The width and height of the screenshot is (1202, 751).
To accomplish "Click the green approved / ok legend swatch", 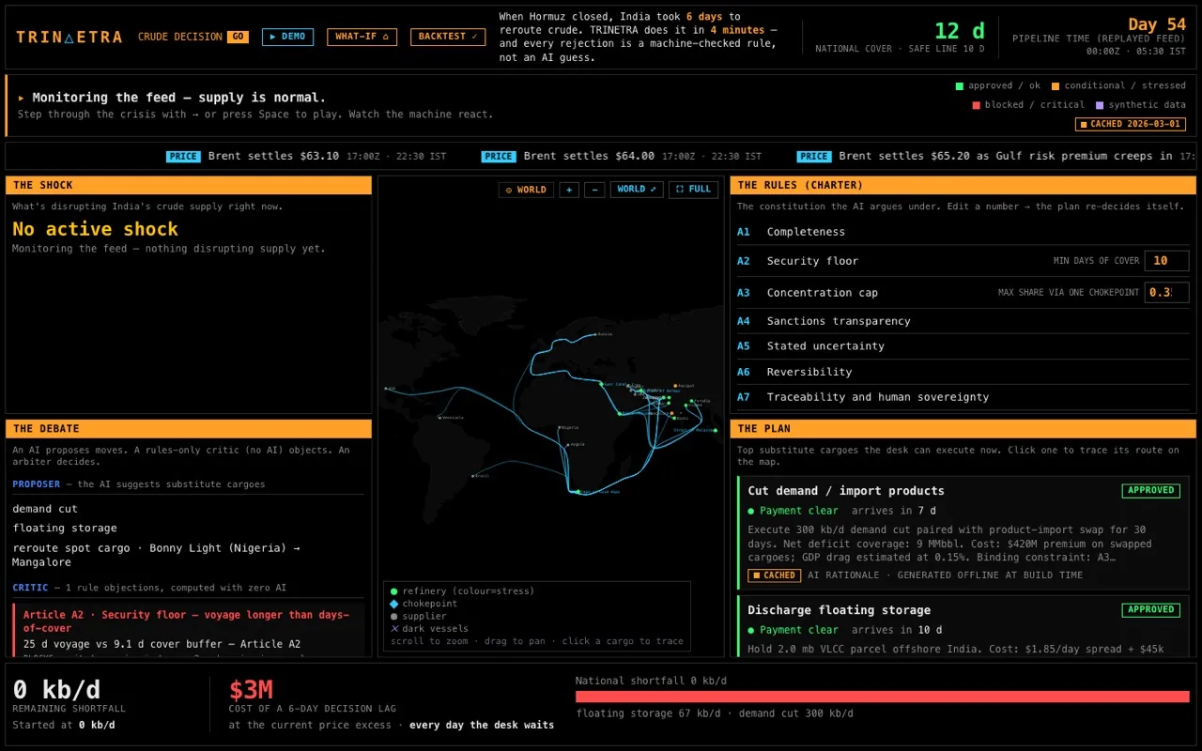I will click(960, 85).
